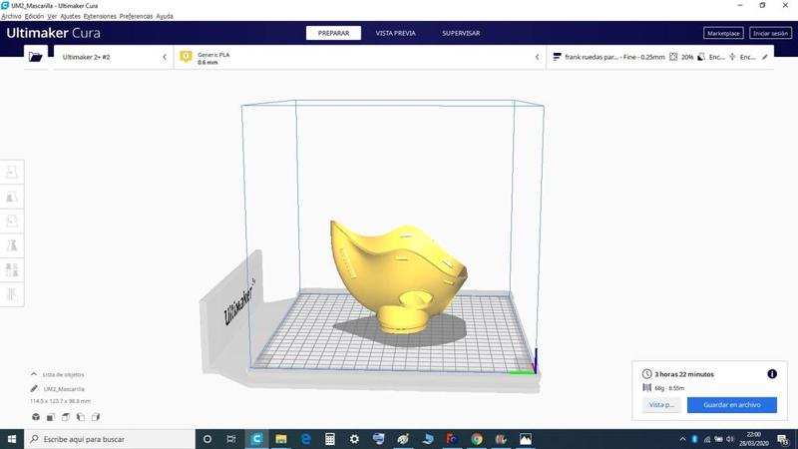Open file using the folder icon
Screen dimensions: 798x449
point(36,57)
